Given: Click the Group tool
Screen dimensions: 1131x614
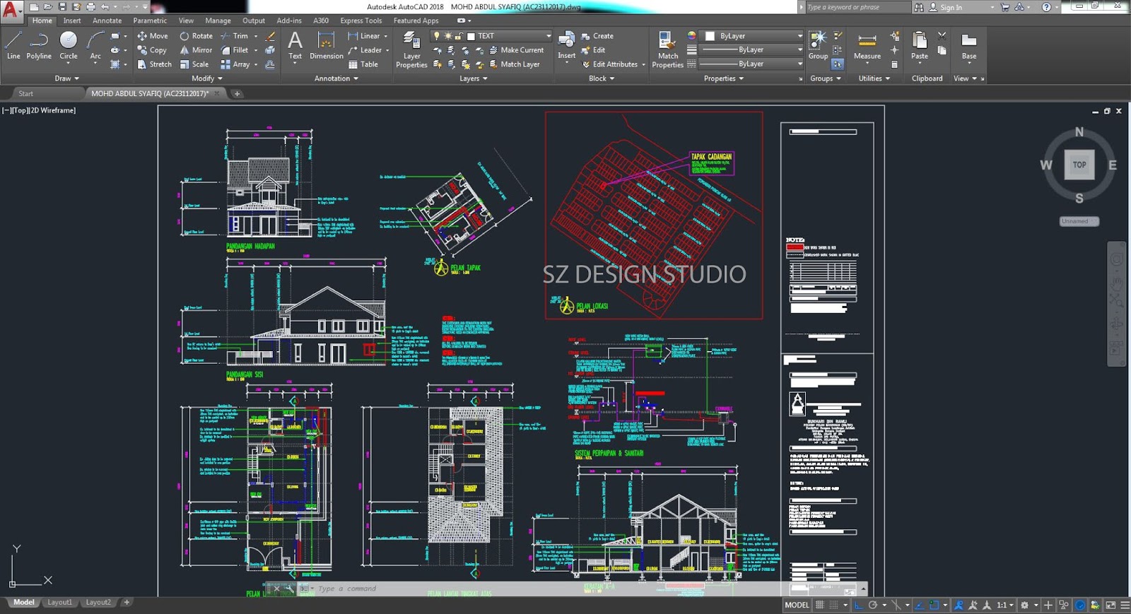Looking at the screenshot, I should pyautogui.click(x=818, y=45).
